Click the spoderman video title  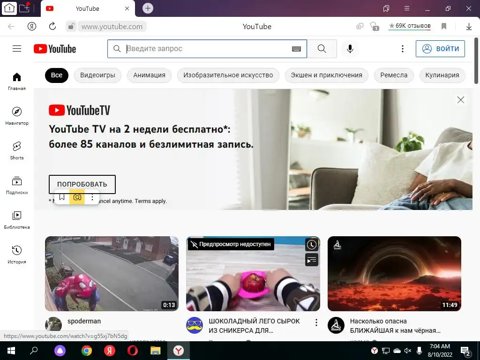coord(84,321)
